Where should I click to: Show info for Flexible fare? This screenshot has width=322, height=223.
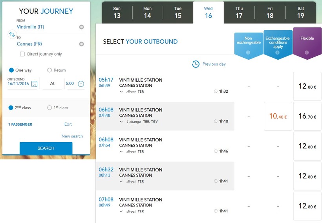click(307, 53)
